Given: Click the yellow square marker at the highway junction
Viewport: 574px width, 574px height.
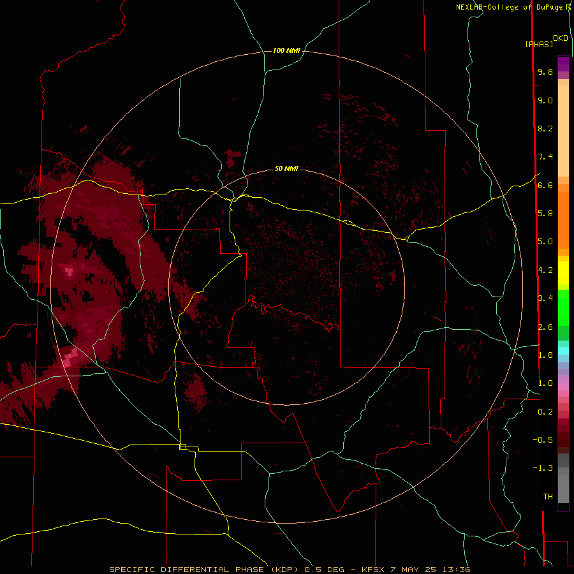Looking at the screenshot, I should pyautogui.click(x=182, y=446).
